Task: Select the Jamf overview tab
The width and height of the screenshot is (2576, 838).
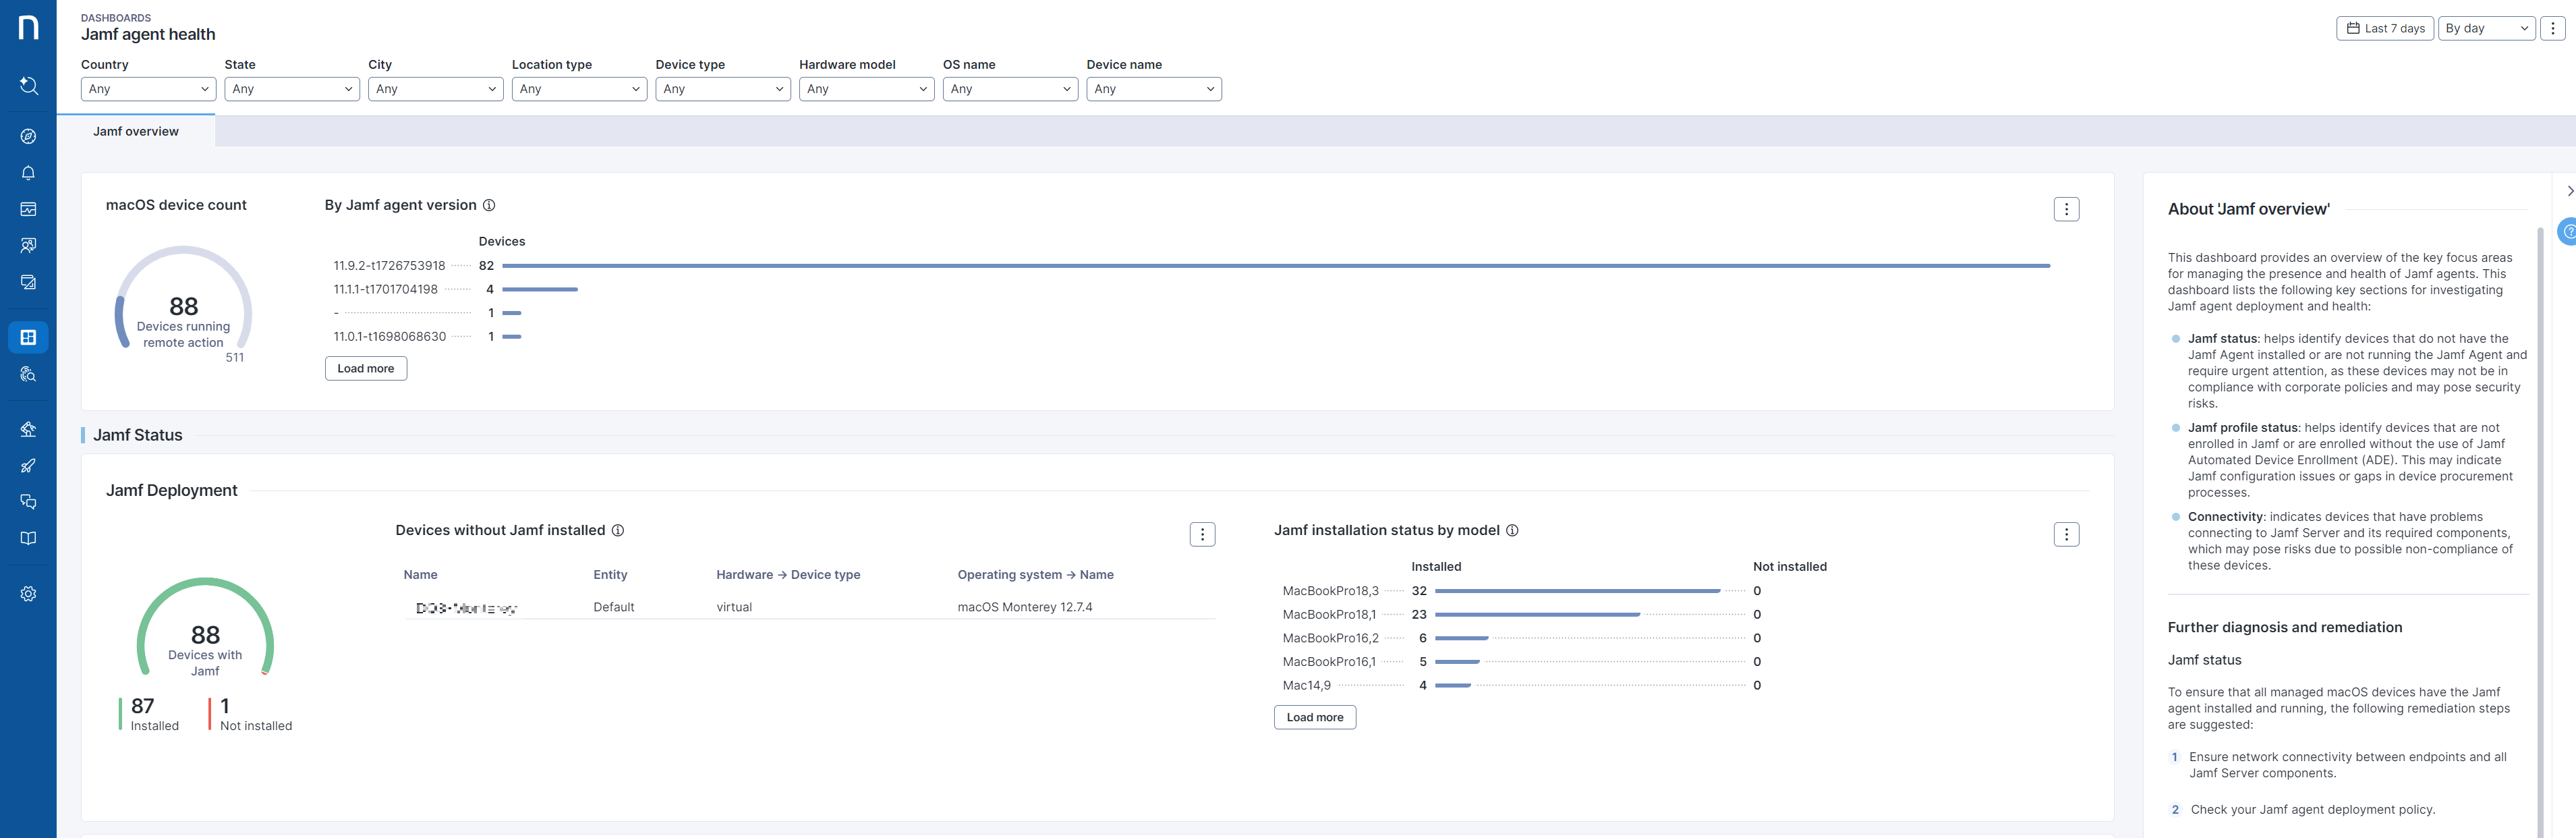Action: coord(136,131)
